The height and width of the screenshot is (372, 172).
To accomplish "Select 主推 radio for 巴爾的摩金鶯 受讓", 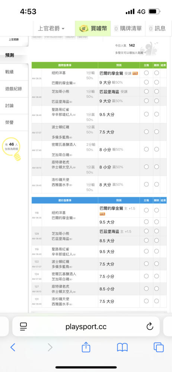I will [x=146, y=73].
